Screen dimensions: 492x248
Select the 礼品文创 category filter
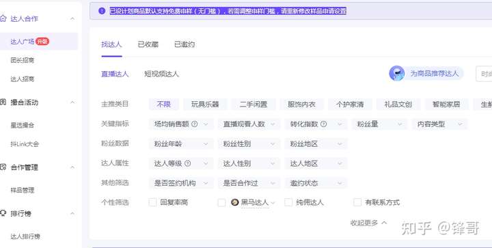(x=398, y=104)
